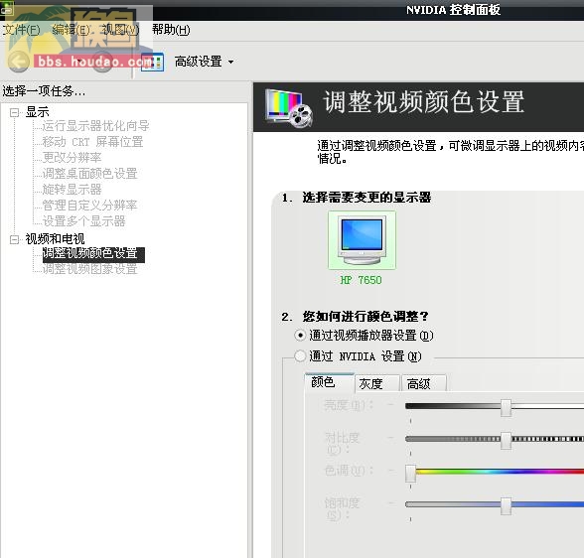
Task: Click the 饱和度 saturation slider thumb
Action: (x=506, y=506)
